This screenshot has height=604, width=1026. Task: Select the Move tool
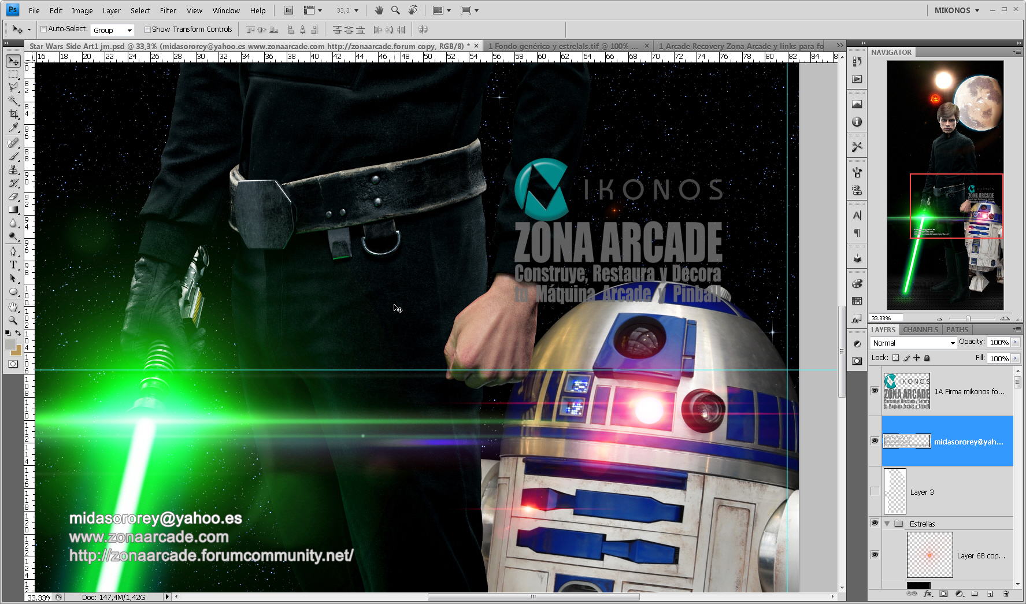(x=13, y=61)
